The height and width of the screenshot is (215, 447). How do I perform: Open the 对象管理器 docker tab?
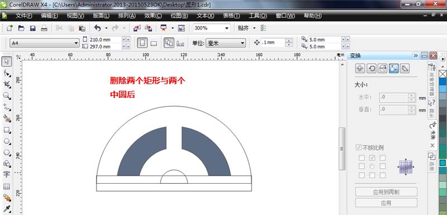coord(432,80)
